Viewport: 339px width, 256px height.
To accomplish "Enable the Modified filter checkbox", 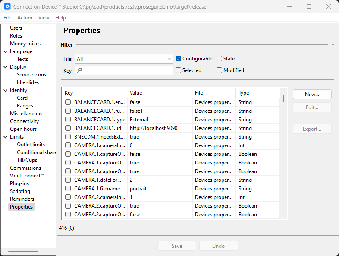I will click(x=219, y=70).
